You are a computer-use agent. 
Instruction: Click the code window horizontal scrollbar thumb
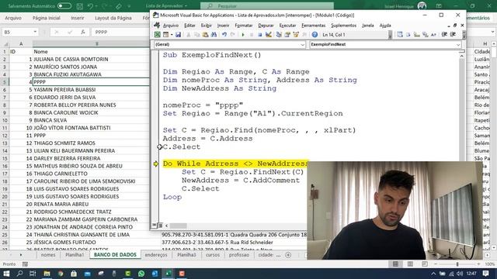point(178,226)
